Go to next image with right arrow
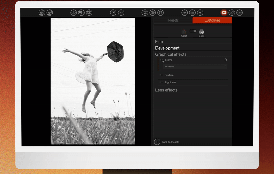The height and width of the screenshot is (174, 274). click(200, 13)
